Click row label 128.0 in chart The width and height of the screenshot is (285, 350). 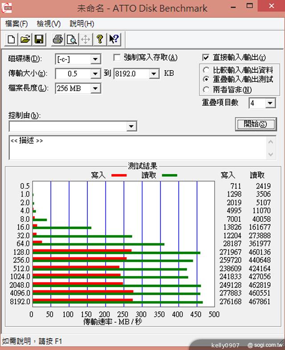pyautogui.click(x=21, y=252)
